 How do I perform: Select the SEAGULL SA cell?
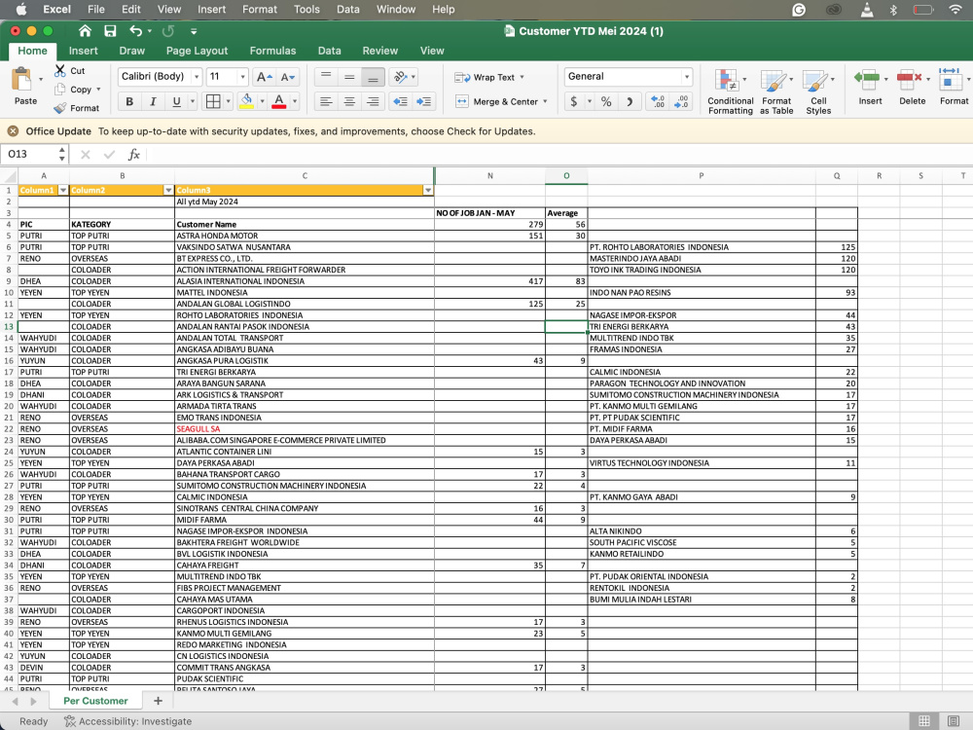coord(304,429)
